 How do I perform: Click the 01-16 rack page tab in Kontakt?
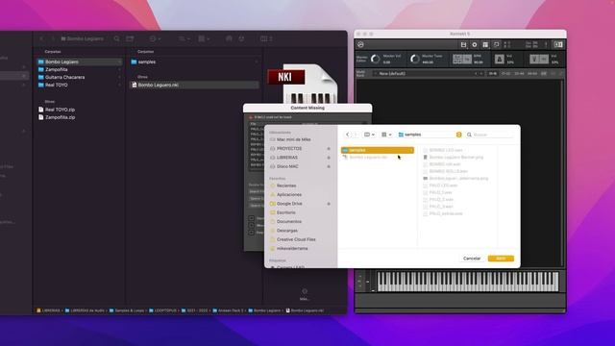pyautogui.click(x=493, y=73)
